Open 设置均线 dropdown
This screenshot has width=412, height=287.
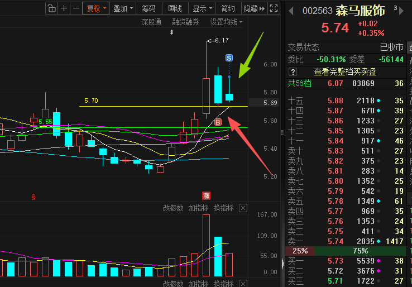pos(226,22)
